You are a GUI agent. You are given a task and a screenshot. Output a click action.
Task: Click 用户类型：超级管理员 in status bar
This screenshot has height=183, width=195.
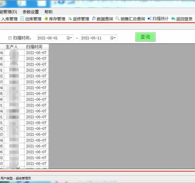[16, 178]
